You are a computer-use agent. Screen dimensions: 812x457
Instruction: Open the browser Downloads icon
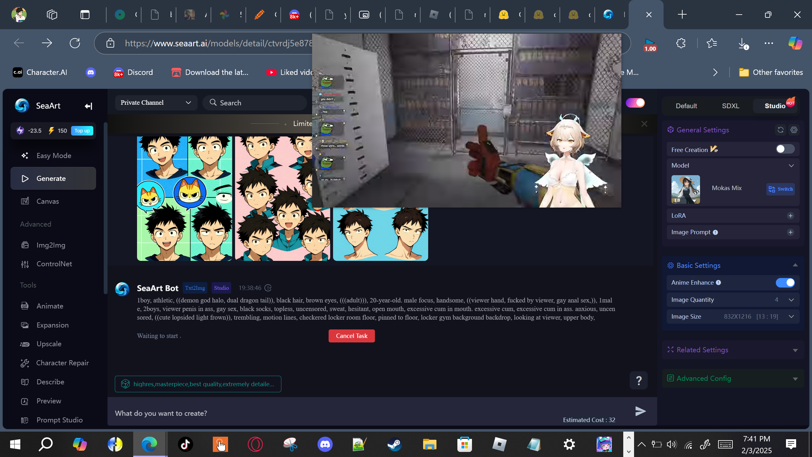[743, 43]
